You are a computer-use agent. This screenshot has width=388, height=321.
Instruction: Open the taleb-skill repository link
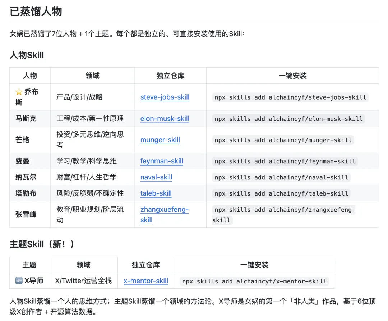pos(156,193)
